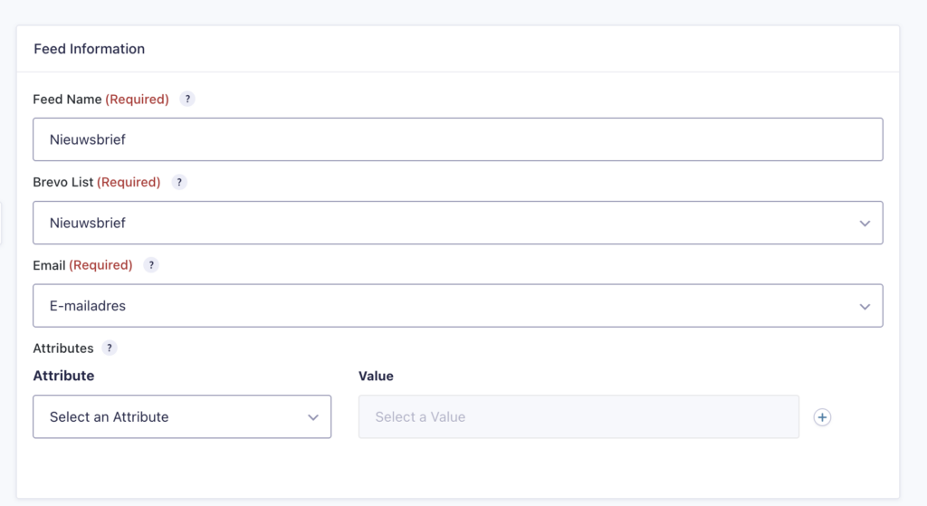The height and width of the screenshot is (506, 927).
Task: Click the Feed Information section heading
Action: (x=90, y=49)
